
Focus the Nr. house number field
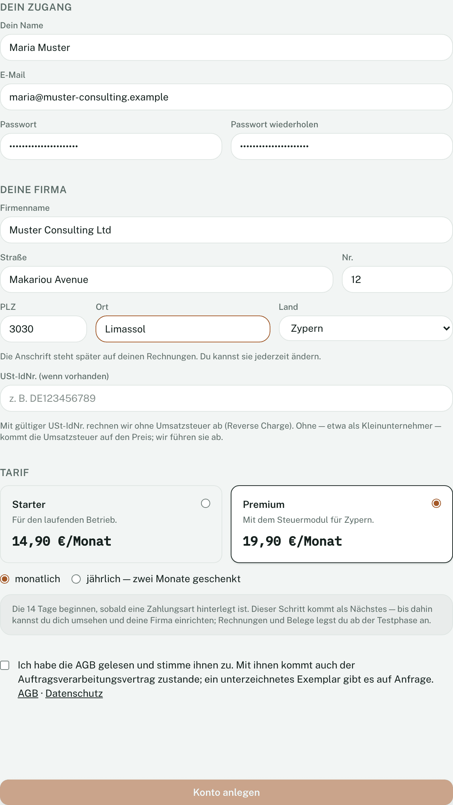[397, 279]
